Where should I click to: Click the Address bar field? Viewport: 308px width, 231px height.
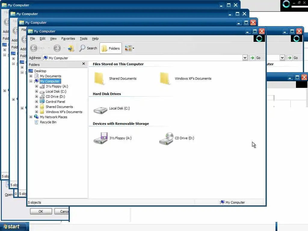[x=143, y=58]
